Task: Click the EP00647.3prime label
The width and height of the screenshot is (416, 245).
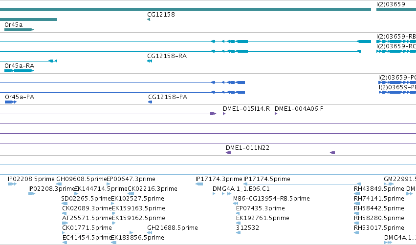Action: [131, 179]
